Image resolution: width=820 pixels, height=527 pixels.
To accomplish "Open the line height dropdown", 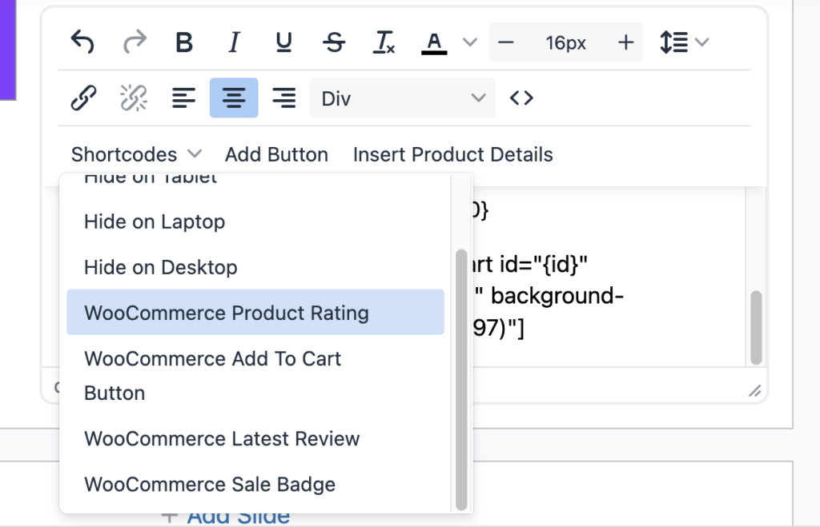I will click(683, 42).
